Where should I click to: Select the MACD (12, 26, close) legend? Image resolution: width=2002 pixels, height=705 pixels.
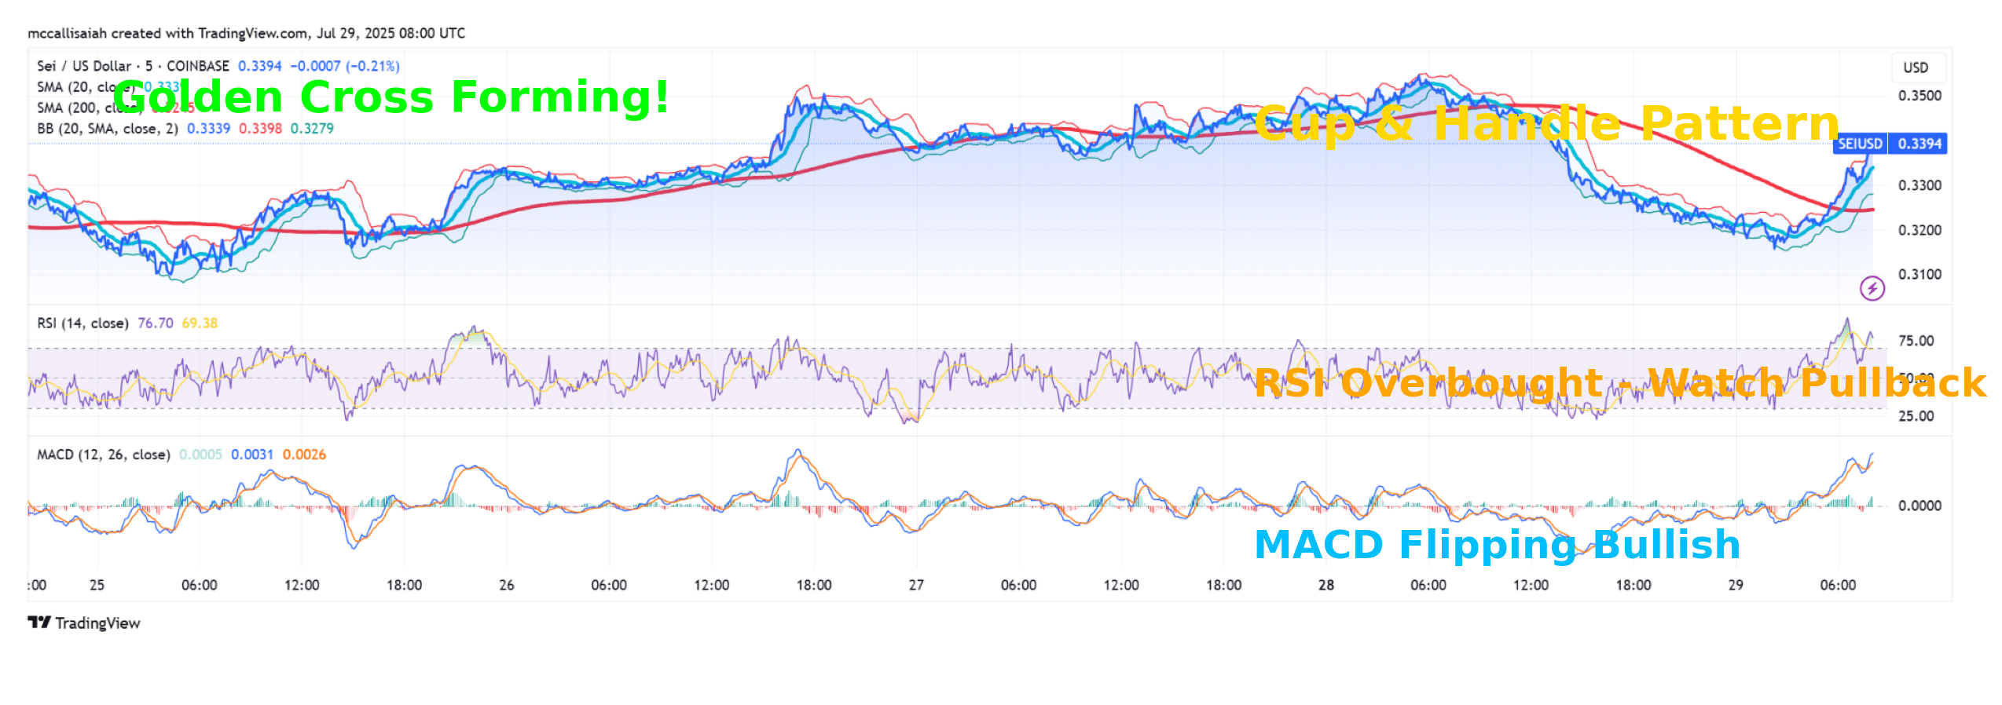[103, 455]
